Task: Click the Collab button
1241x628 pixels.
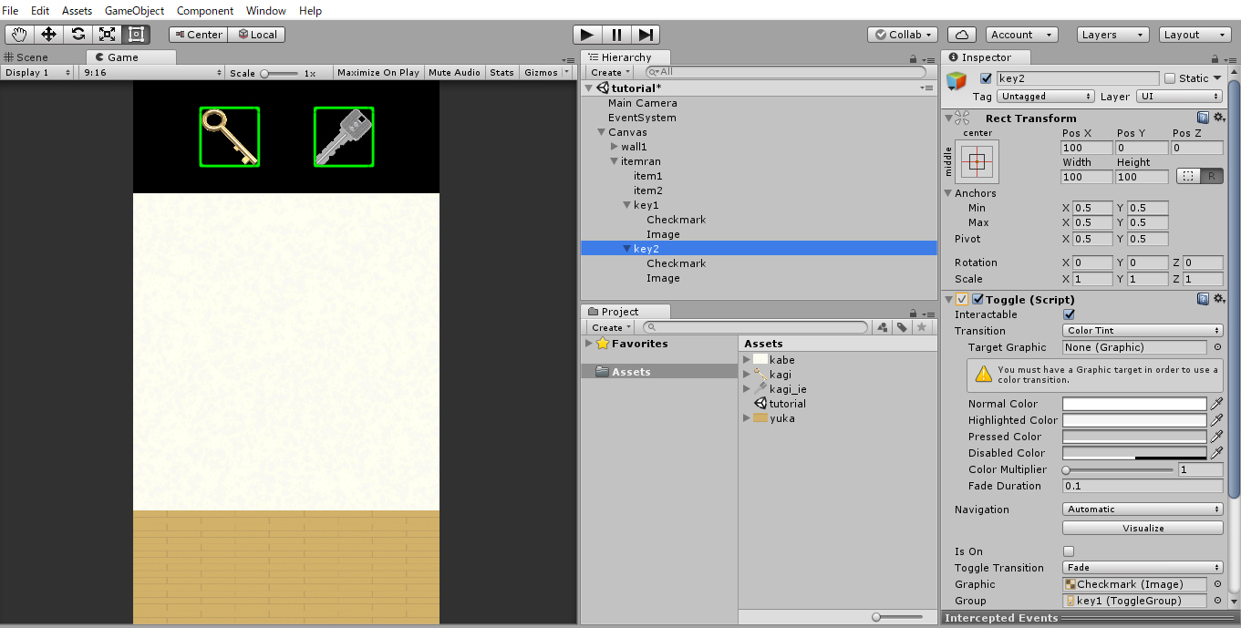Action: click(903, 35)
